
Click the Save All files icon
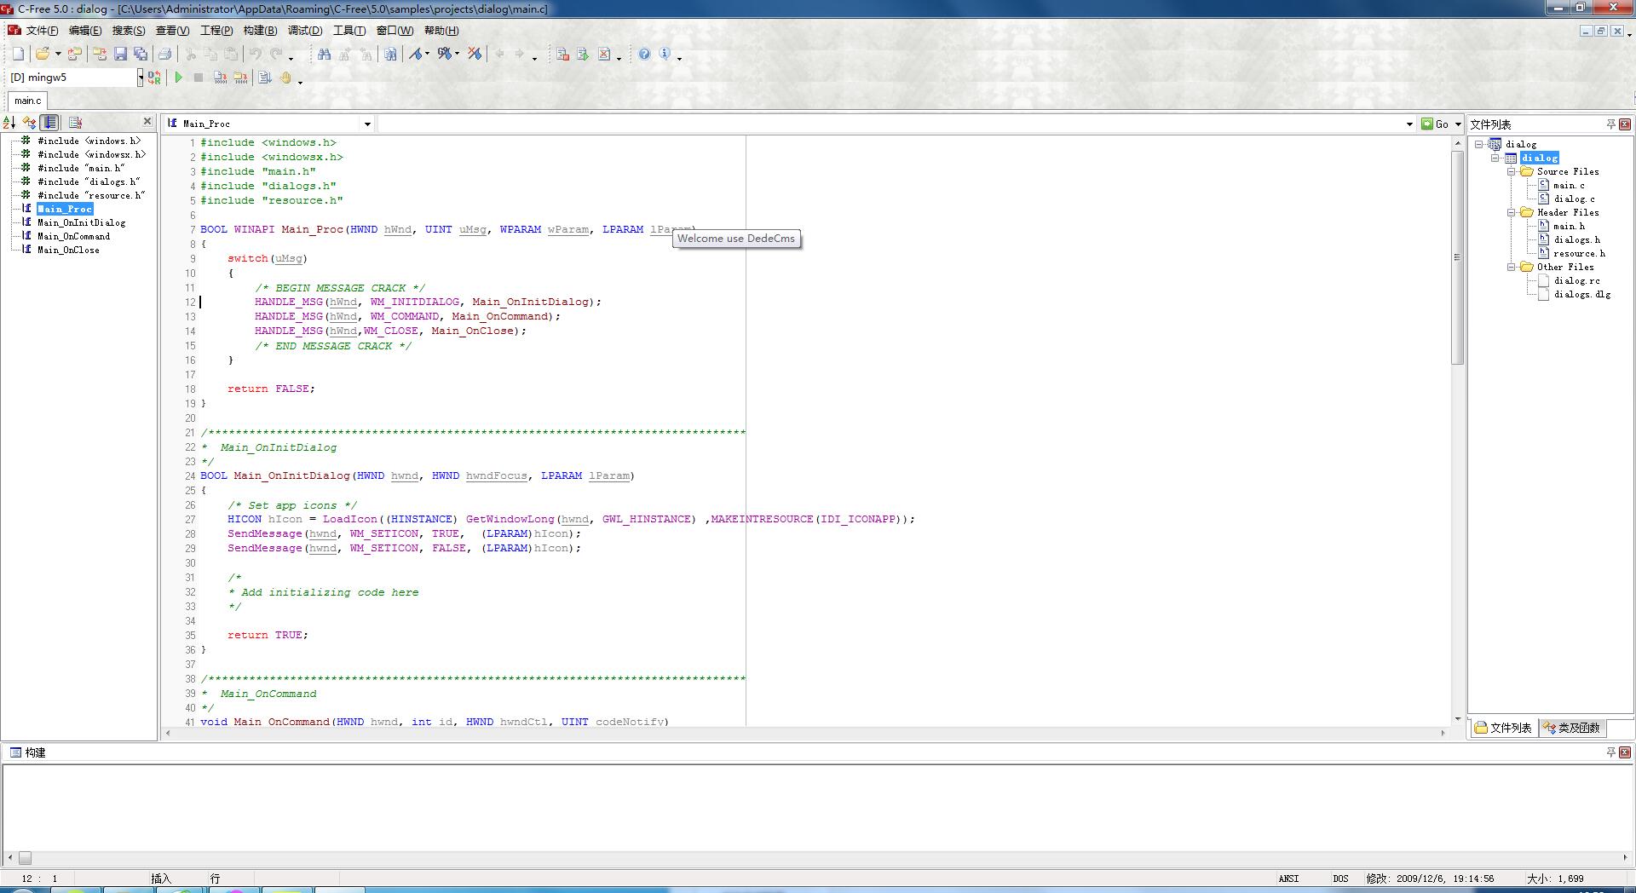[x=141, y=54]
